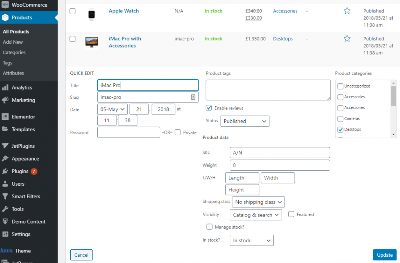Click the Templates folder icon
This screenshot has height=263, width=400.
[5, 129]
